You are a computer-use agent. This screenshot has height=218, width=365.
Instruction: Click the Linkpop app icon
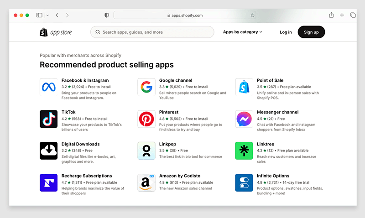tap(146, 151)
